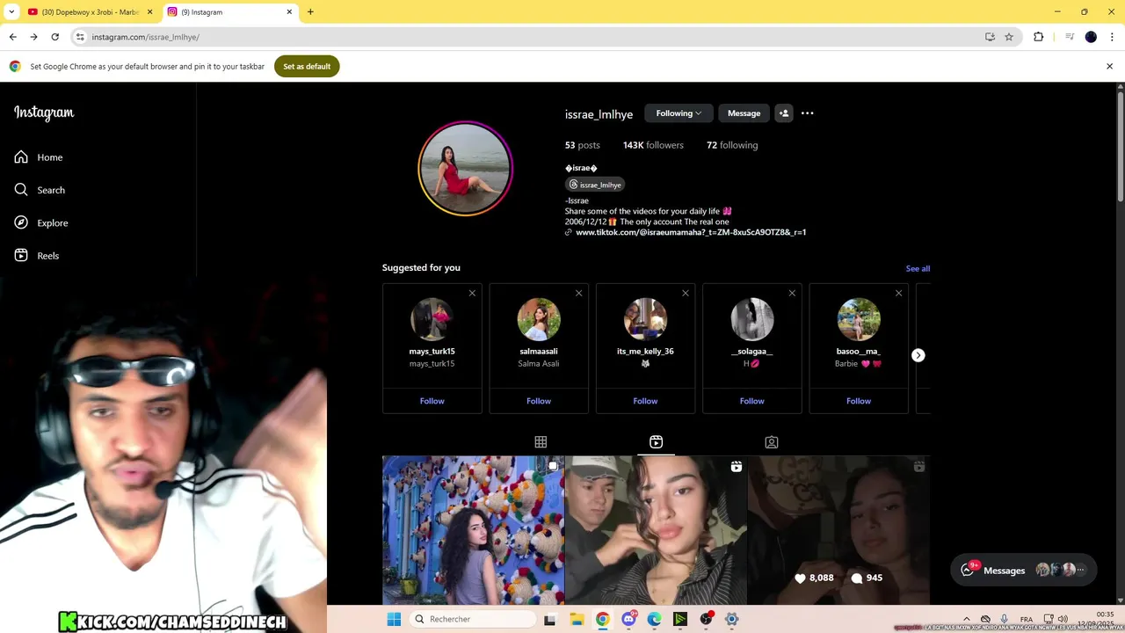Viewport: 1125px width, 633px height.
Task: Open Chrome from taskbar
Action: (602, 619)
